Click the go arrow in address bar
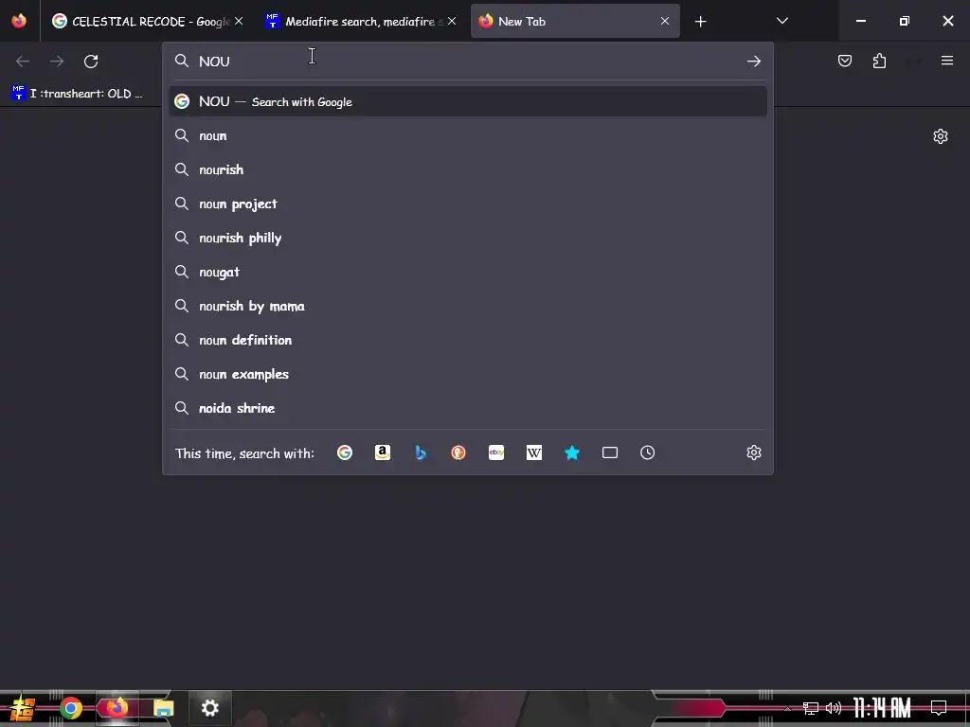The image size is (970, 727). pos(753,61)
